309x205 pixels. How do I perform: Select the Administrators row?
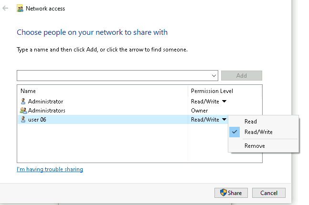(x=140, y=111)
